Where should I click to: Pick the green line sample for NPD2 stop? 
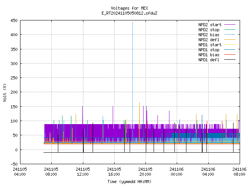tap(230, 30)
